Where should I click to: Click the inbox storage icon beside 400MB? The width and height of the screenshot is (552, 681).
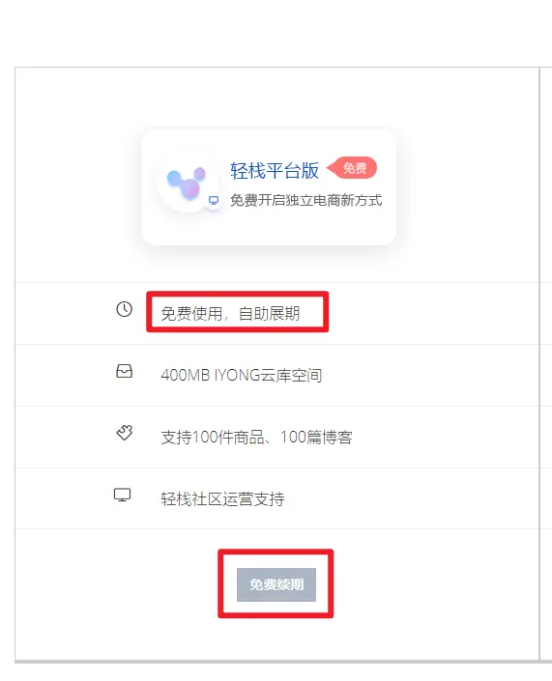[124, 371]
